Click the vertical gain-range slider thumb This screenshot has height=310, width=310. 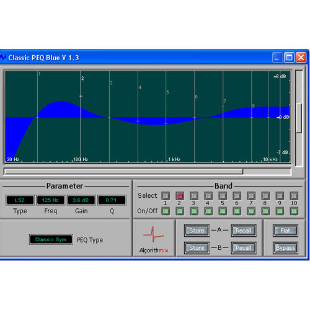(x=299, y=118)
